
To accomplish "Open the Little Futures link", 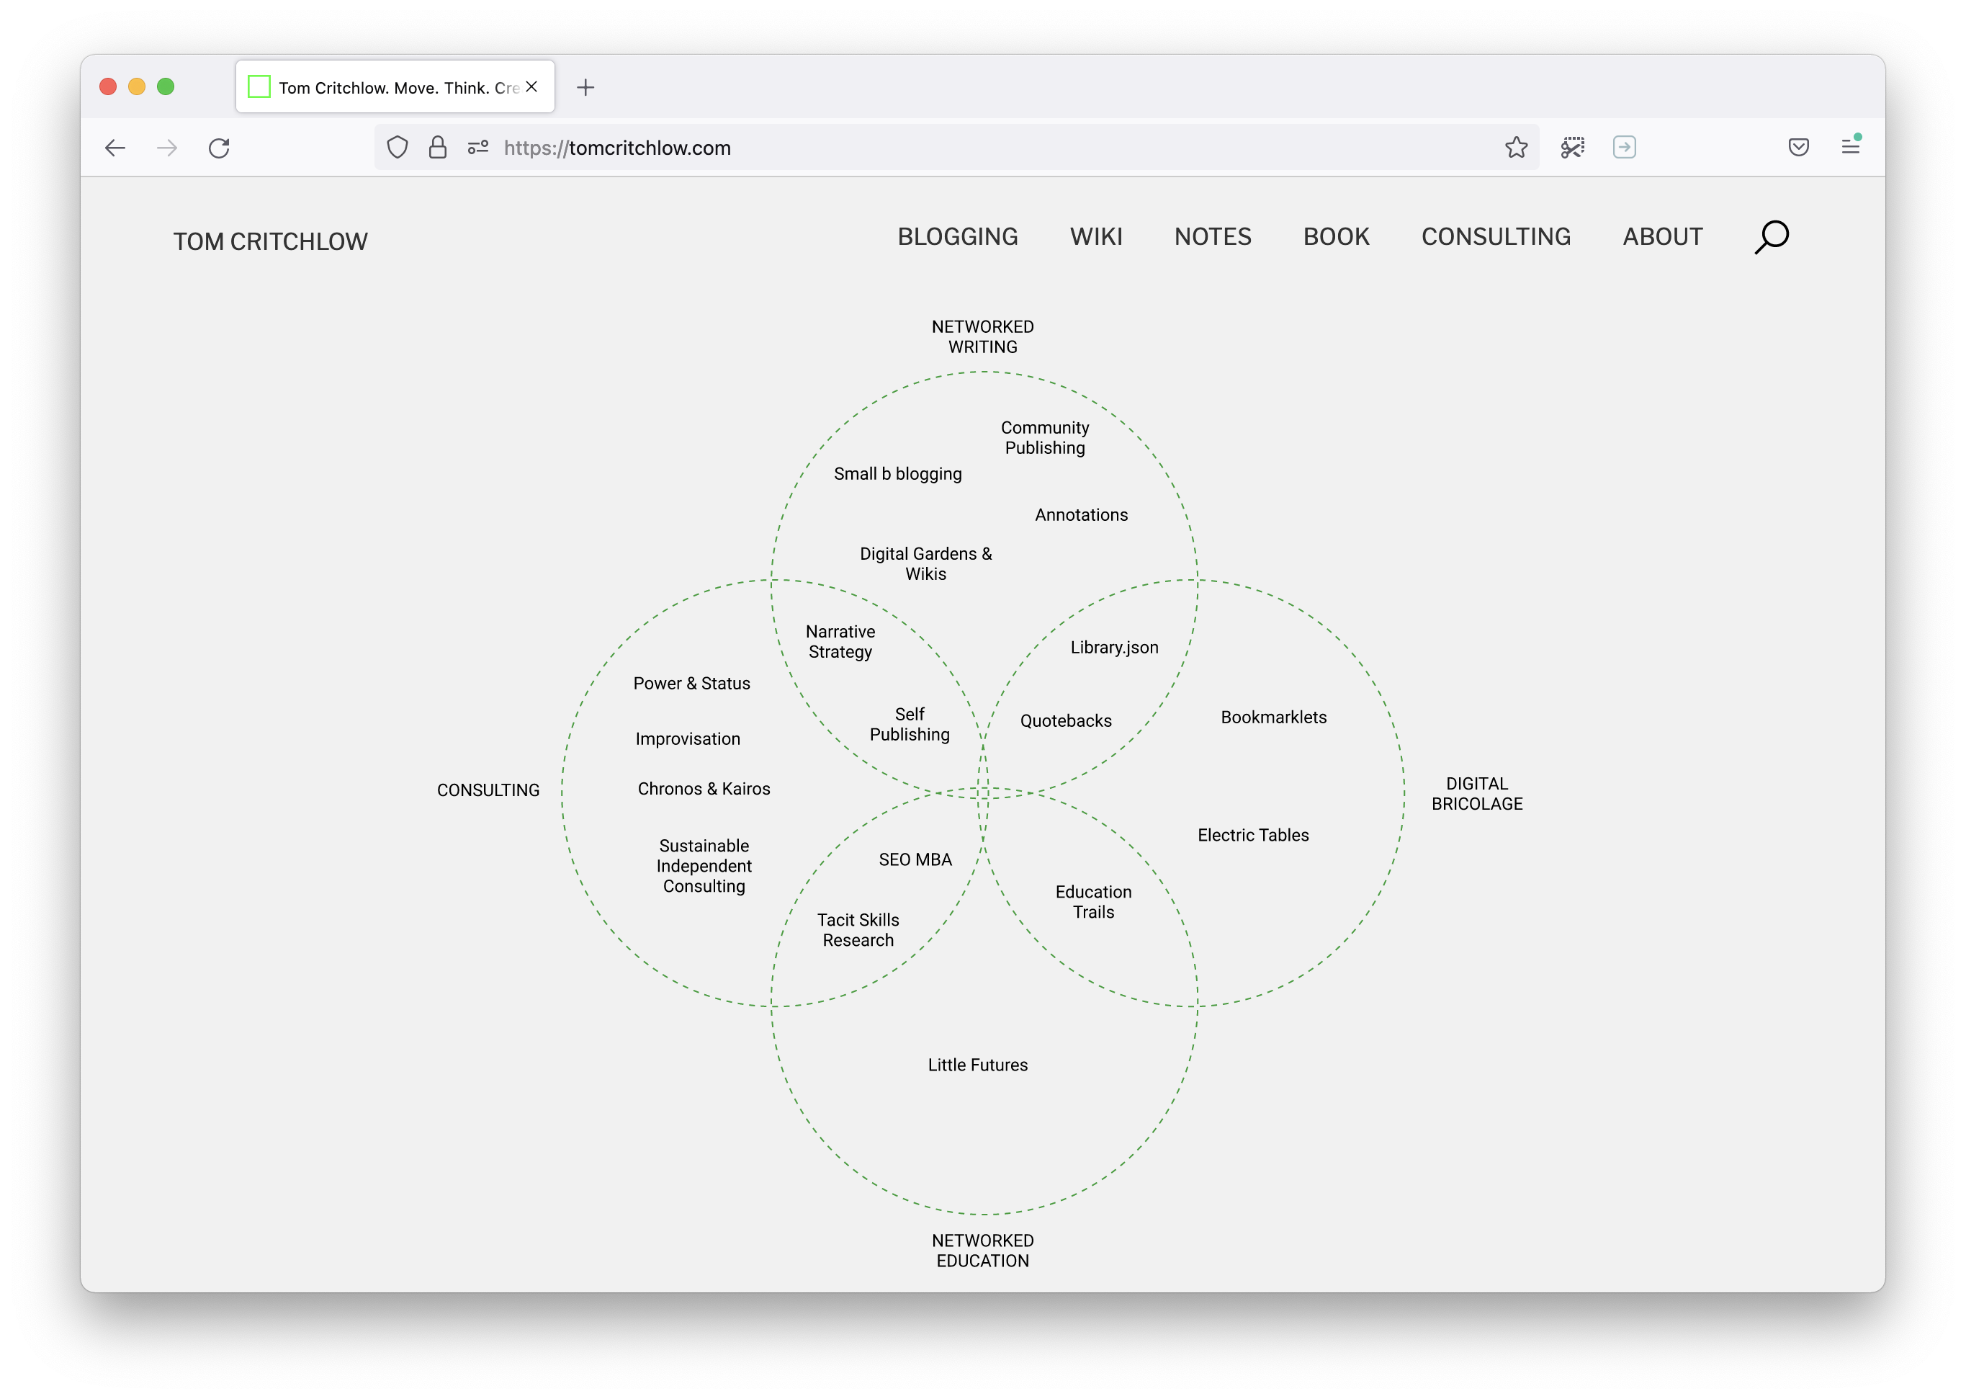I will [x=977, y=1065].
